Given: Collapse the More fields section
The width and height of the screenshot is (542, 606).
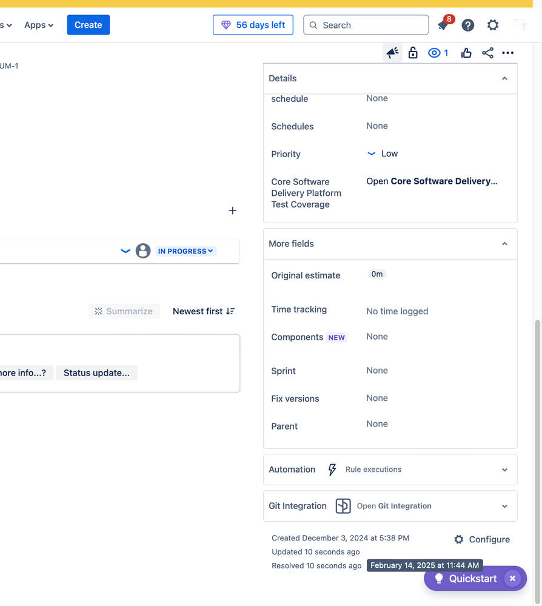Looking at the screenshot, I should pyautogui.click(x=504, y=244).
